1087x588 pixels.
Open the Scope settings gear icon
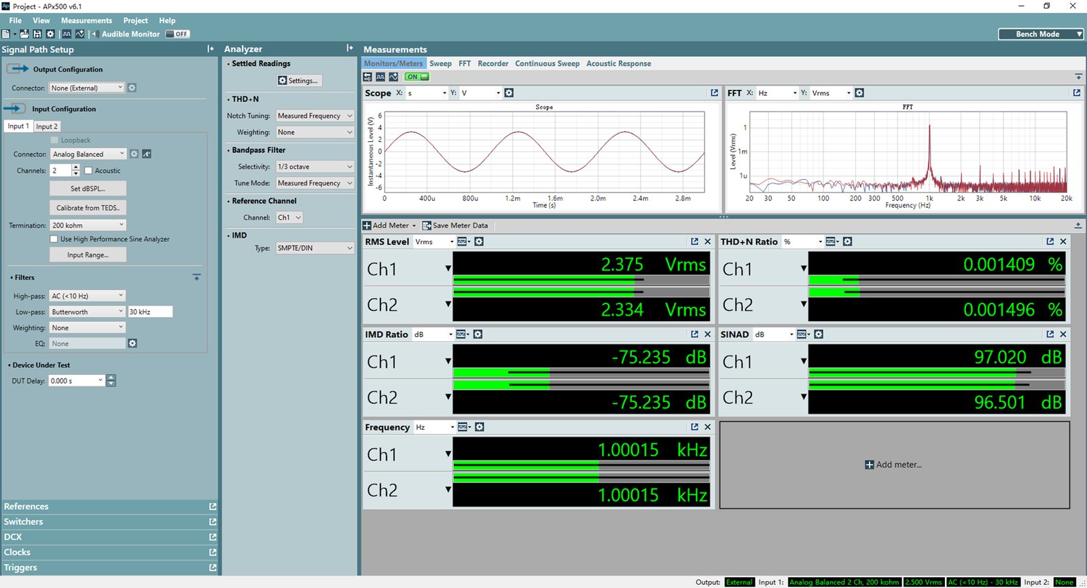pyautogui.click(x=509, y=93)
